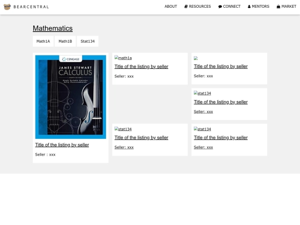Click Seller text in the unlabeled image card
The width and height of the screenshot is (300, 225).
[x=203, y=76]
